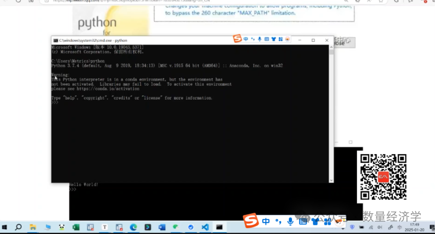The height and width of the screenshot is (234, 435).
Task: Launch Excel from the taskbar
Action: click(76, 227)
